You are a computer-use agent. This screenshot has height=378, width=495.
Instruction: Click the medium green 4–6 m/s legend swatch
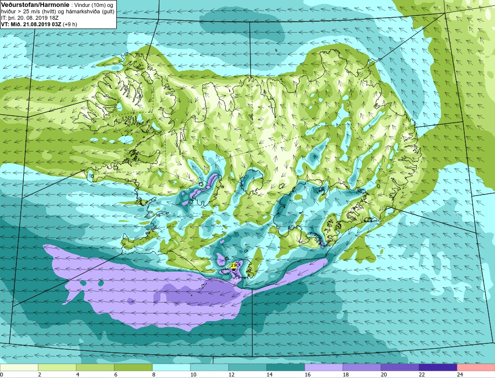pyautogui.click(x=96, y=368)
